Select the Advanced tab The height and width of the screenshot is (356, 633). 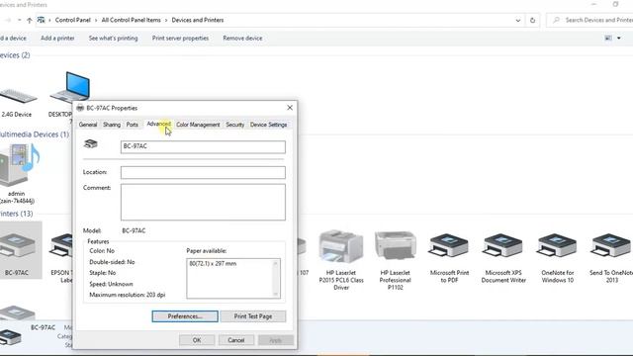point(158,124)
